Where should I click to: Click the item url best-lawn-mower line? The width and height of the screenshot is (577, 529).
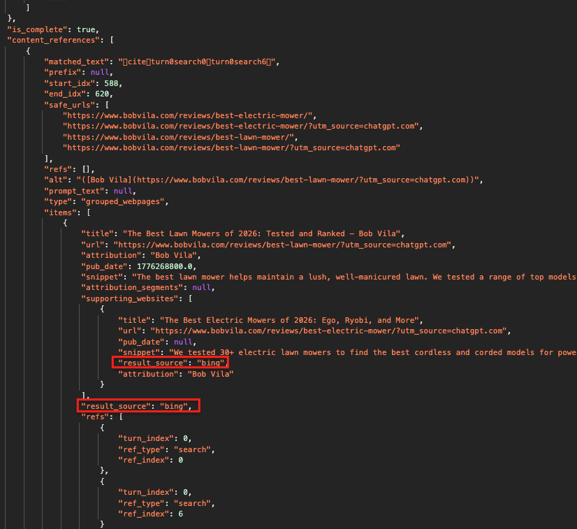(x=268, y=245)
